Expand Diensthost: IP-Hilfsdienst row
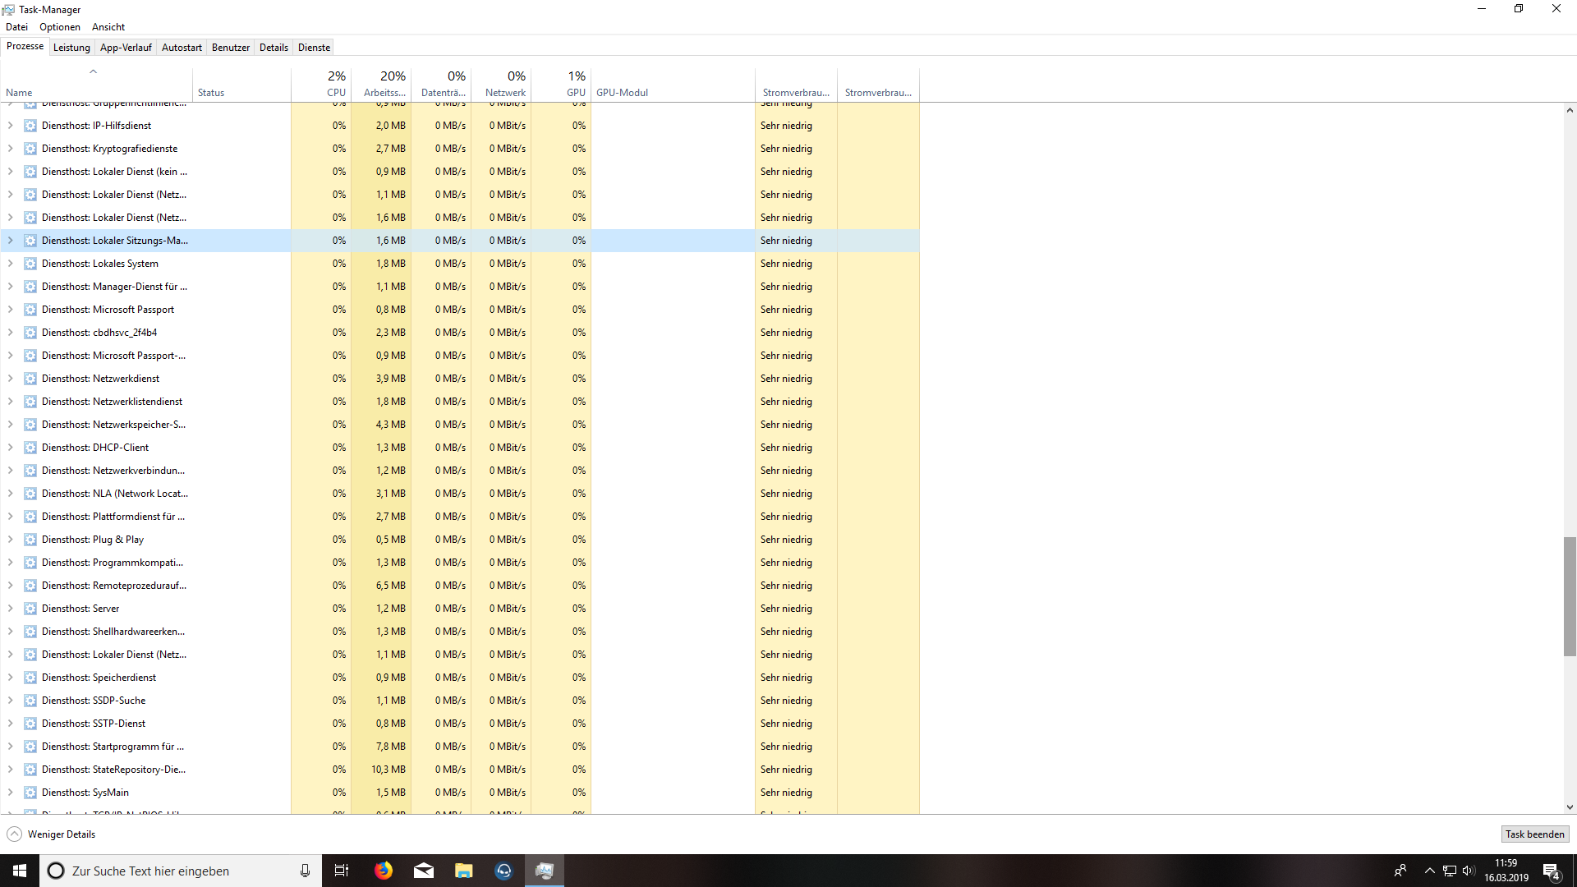The width and height of the screenshot is (1577, 887). click(10, 126)
